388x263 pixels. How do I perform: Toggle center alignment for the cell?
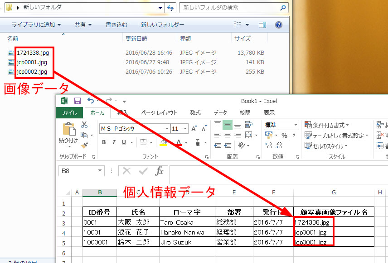(x=228, y=135)
